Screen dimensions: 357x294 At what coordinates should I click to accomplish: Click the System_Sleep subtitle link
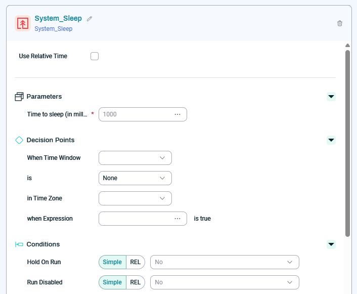click(x=54, y=29)
